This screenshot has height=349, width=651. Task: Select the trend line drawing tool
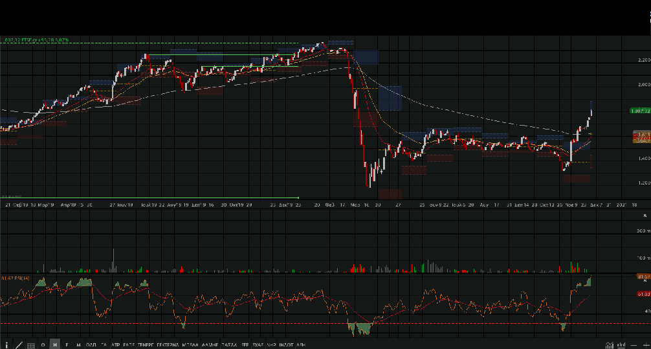point(19,344)
